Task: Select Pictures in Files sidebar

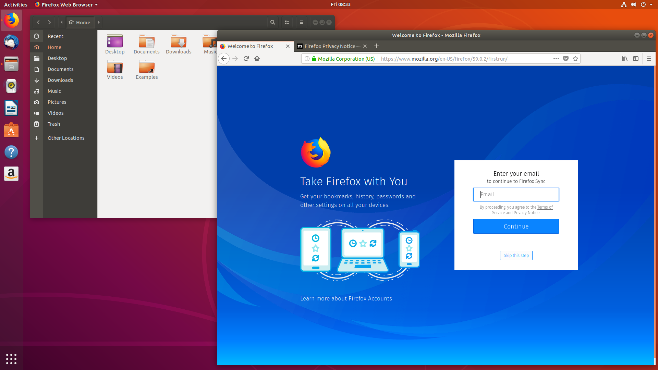Action: coord(63,102)
